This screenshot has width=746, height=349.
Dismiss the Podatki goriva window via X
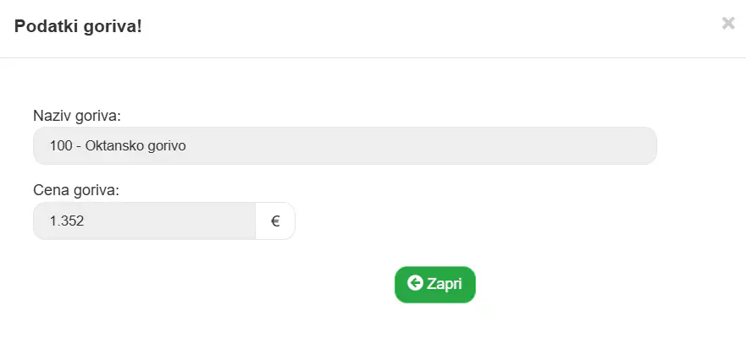728,24
